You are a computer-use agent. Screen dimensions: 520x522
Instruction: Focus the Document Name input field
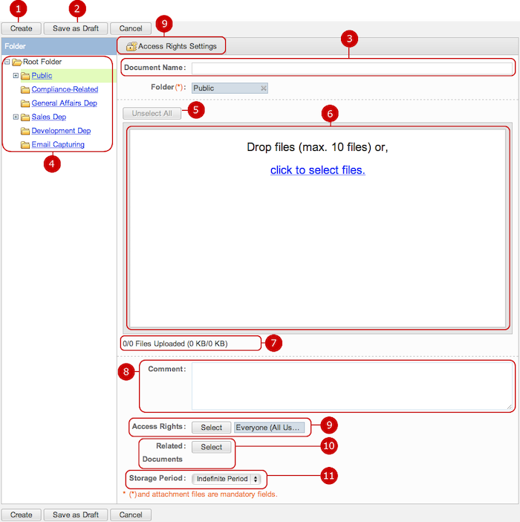point(352,68)
